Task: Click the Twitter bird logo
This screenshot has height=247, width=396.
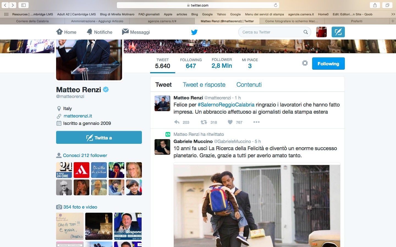Action: pos(194,32)
